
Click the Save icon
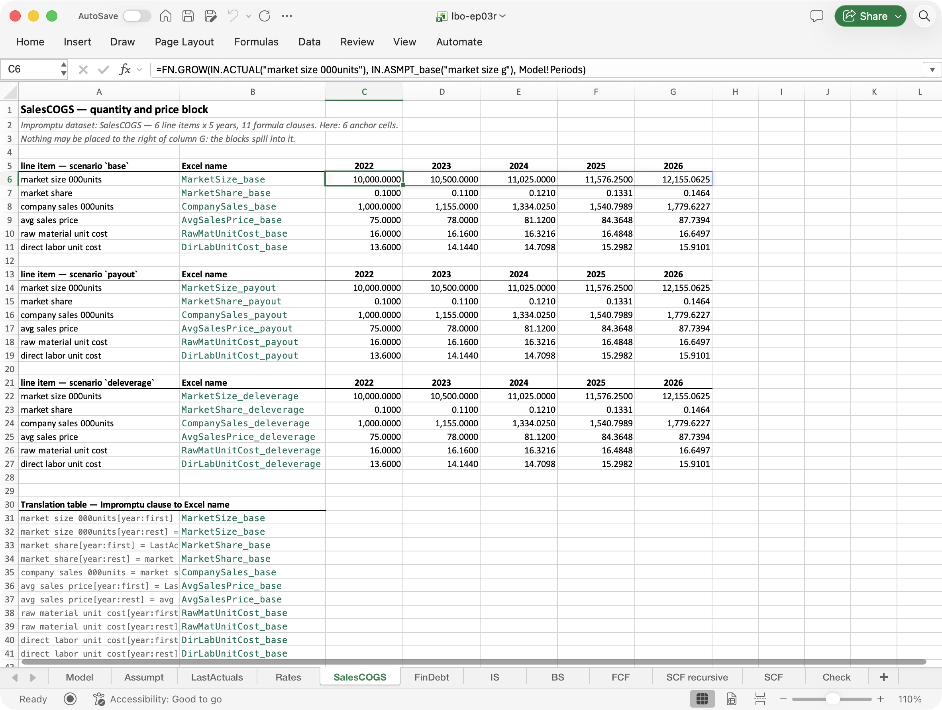[x=188, y=16]
